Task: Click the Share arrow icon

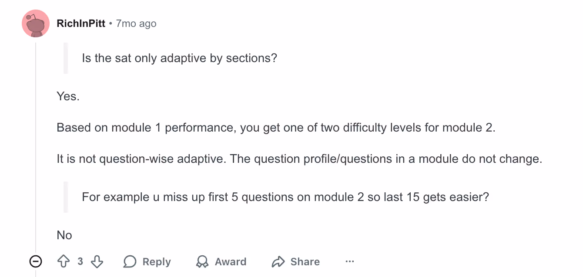Action: [x=278, y=261]
